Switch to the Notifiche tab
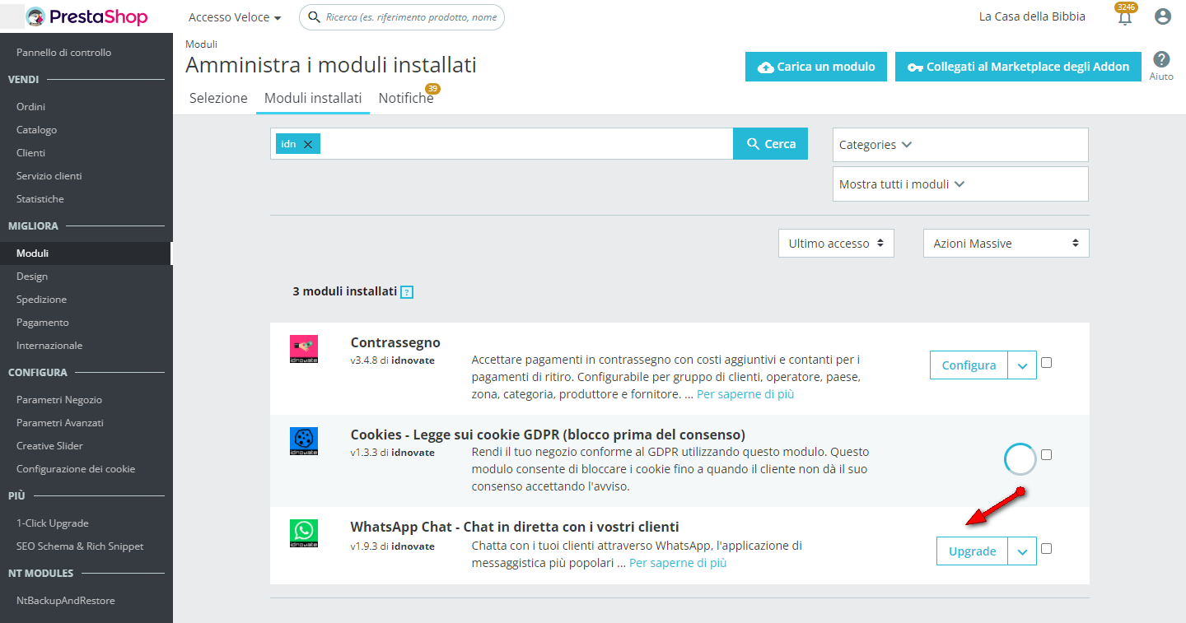Screen dimensions: 1186x623 (x=406, y=98)
